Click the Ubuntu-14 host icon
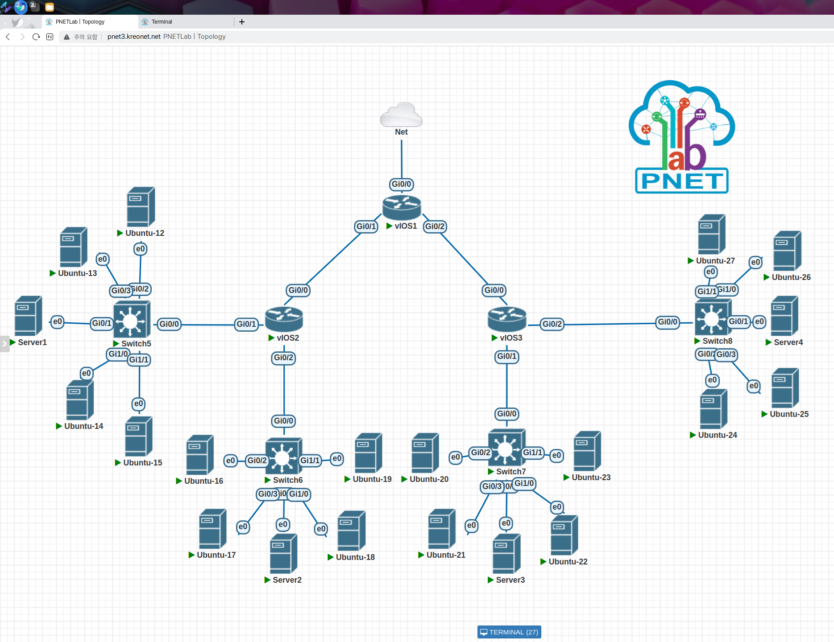The image size is (834, 642). [80, 400]
